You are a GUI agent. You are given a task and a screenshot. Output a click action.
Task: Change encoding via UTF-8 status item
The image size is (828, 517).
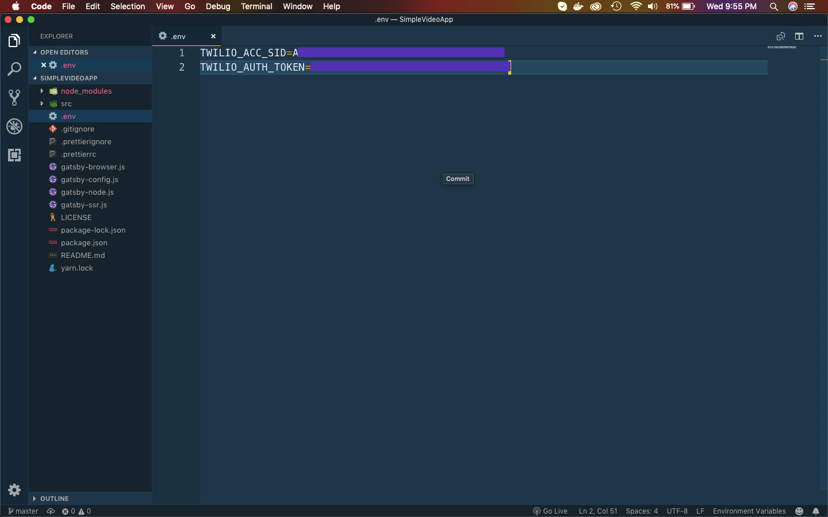click(x=677, y=511)
